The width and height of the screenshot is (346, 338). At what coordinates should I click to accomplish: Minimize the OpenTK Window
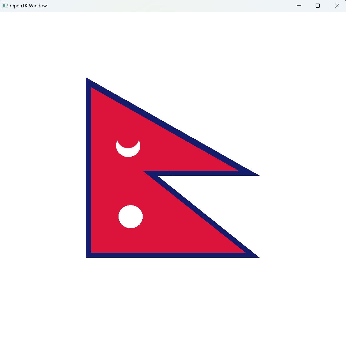(x=298, y=5)
